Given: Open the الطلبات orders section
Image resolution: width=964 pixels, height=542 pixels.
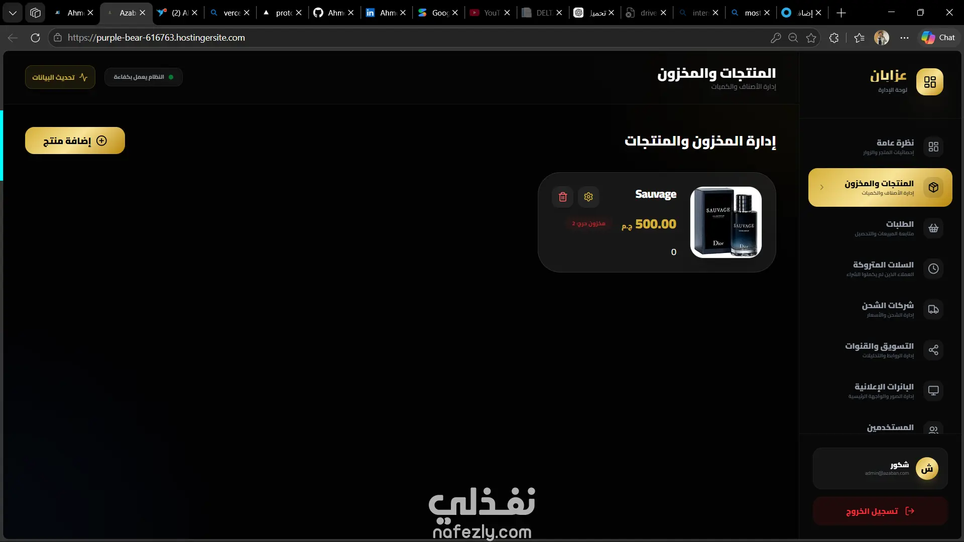Looking at the screenshot, I should pos(880,228).
